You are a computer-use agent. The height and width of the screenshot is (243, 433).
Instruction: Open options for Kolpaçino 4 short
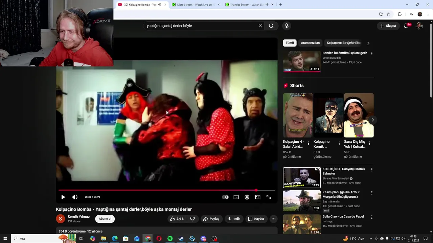(308, 143)
